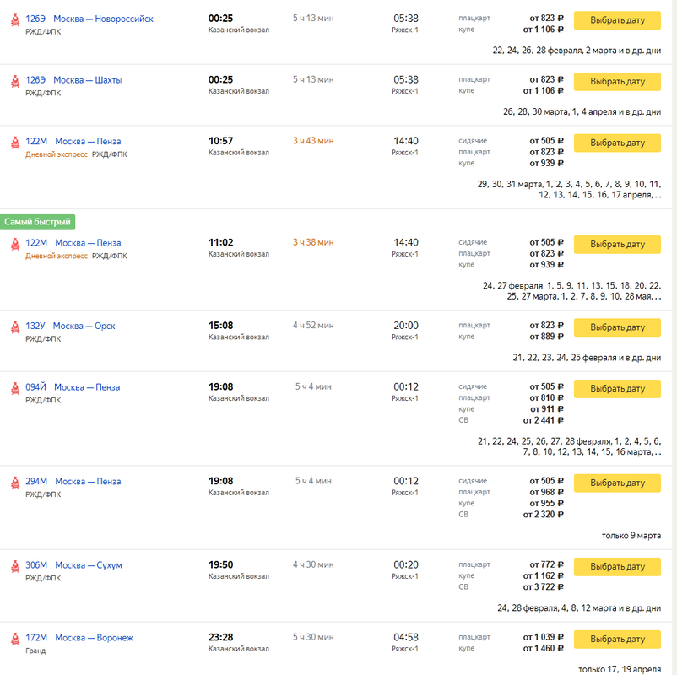Click departure time 15:08

[x=220, y=326]
